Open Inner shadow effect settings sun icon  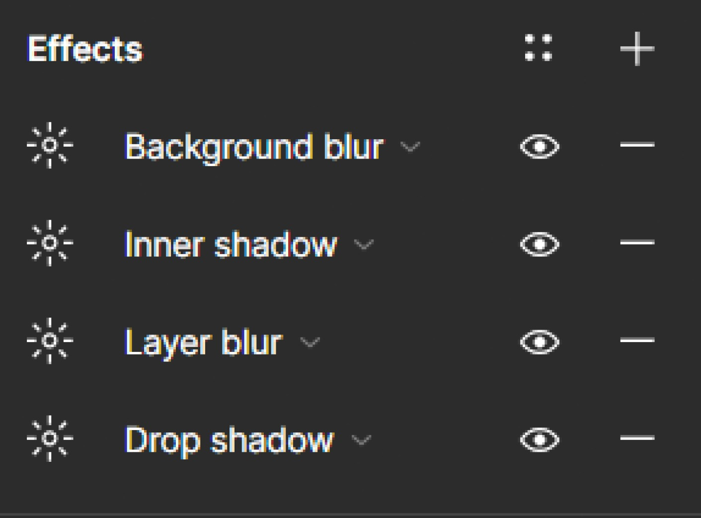(x=50, y=243)
